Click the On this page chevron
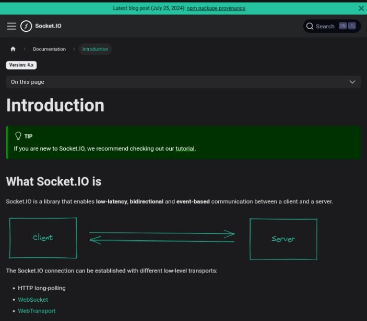Viewport: 367px width, 321px height. [352, 82]
